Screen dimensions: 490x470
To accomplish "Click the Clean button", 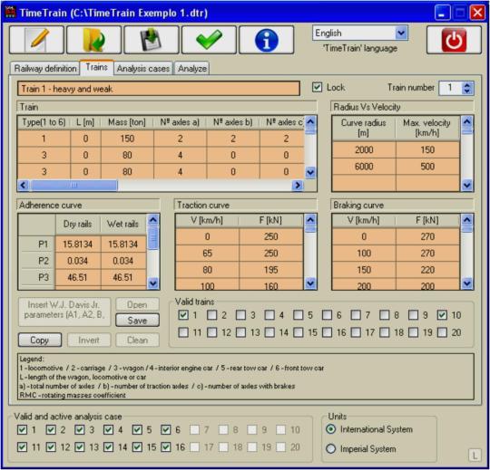I will (x=138, y=340).
